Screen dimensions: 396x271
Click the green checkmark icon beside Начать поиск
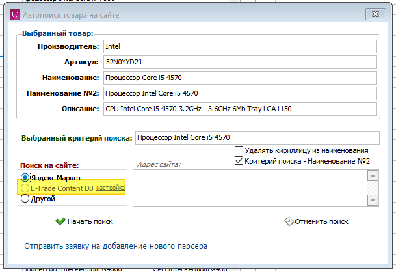(60, 221)
